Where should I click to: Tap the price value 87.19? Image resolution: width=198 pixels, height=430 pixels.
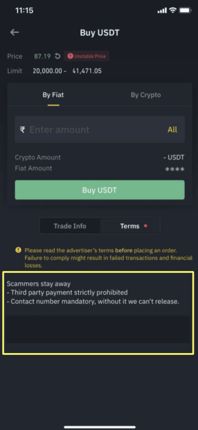point(42,56)
